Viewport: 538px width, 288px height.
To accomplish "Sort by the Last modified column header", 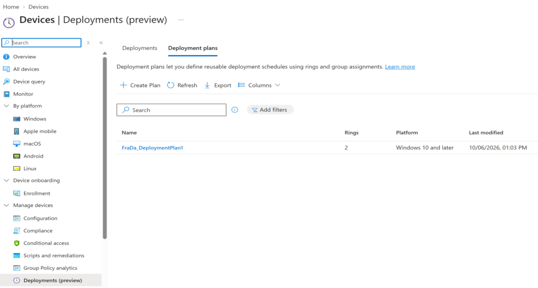I will pyautogui.click(x=486, y=132).
